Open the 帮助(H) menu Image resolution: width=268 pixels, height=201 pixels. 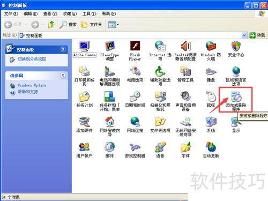pyautogui.click(x=109, y=14)
